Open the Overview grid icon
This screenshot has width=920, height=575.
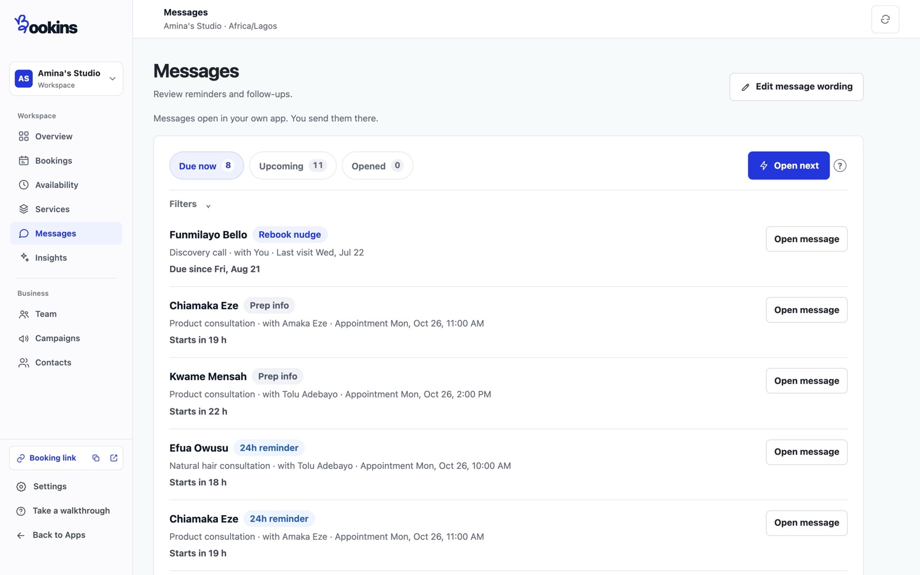pyautogui.click(x=24, y=136)
